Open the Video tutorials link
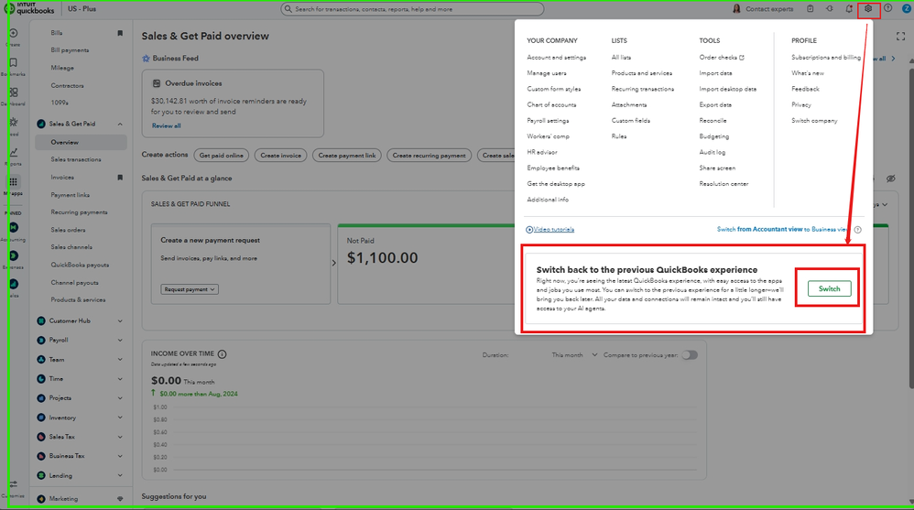The image size is (914, 510). [x=550, y=230]
